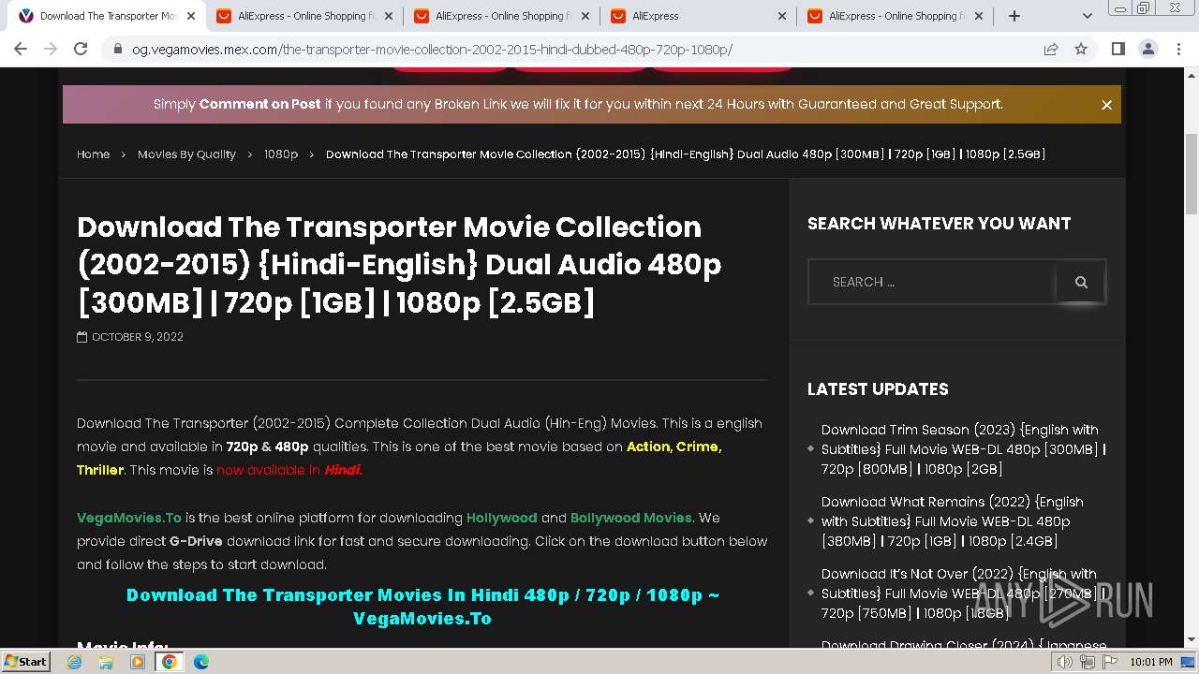1199x674 pixels.
Task: Open the 1080p breadcrumb link
Action: (281, 154)
